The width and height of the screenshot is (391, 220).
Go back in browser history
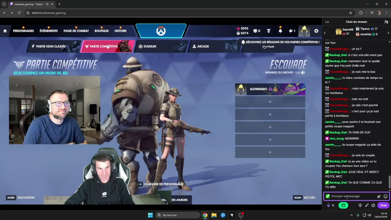(4, 13)
